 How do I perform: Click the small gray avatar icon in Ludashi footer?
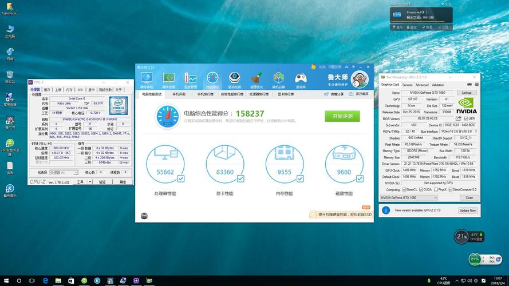pos(144,216)
